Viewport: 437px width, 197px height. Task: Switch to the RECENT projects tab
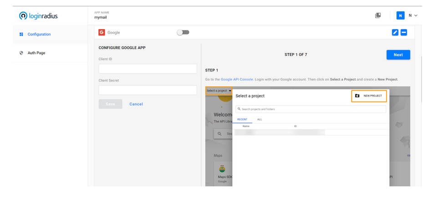(242, 119)
